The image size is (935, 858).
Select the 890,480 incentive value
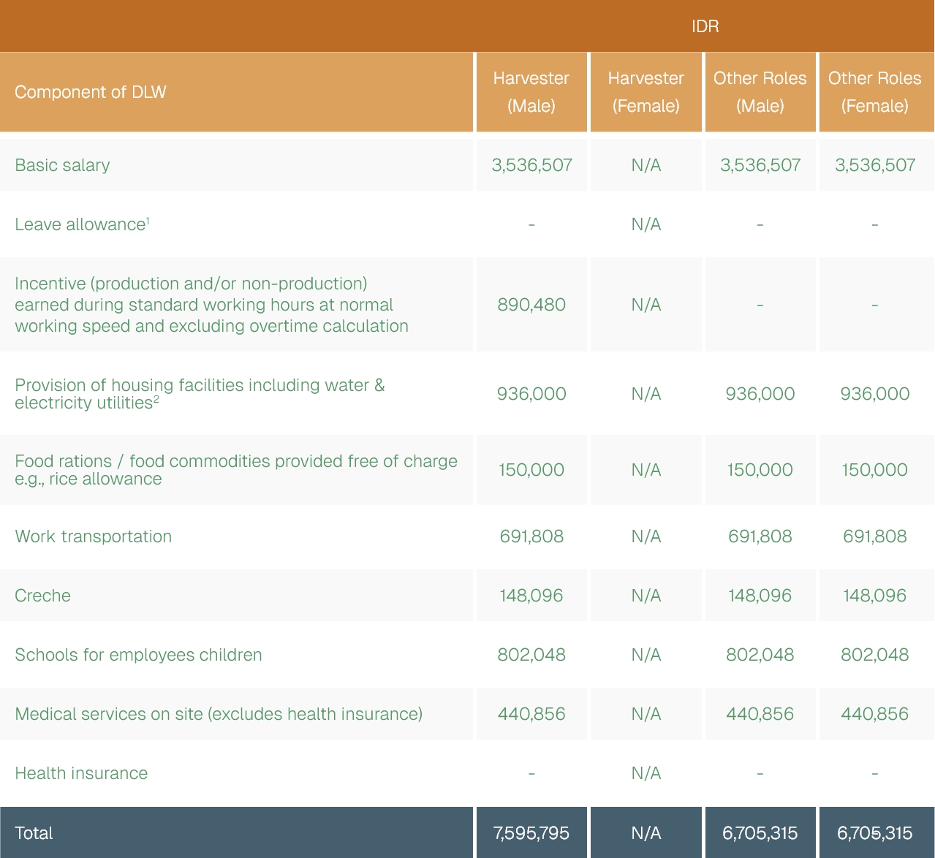[531, 305]
